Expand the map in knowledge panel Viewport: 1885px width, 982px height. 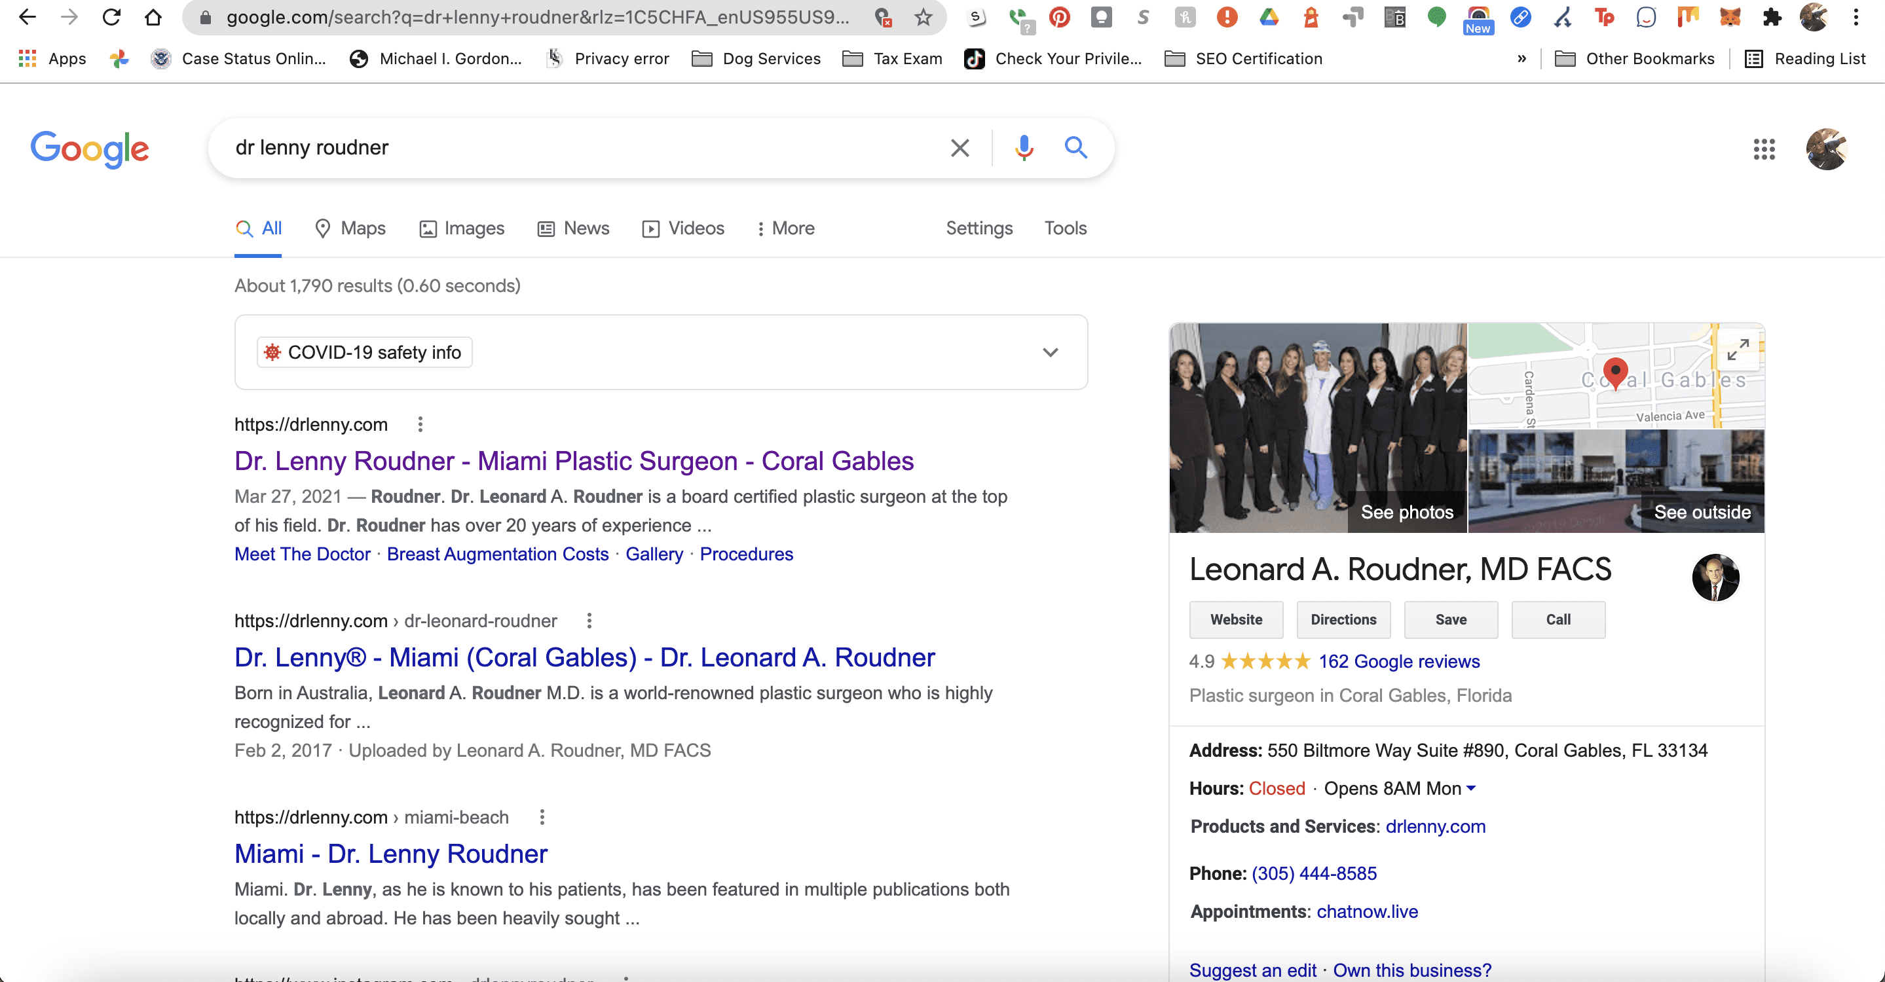[x=1738, y=349]
